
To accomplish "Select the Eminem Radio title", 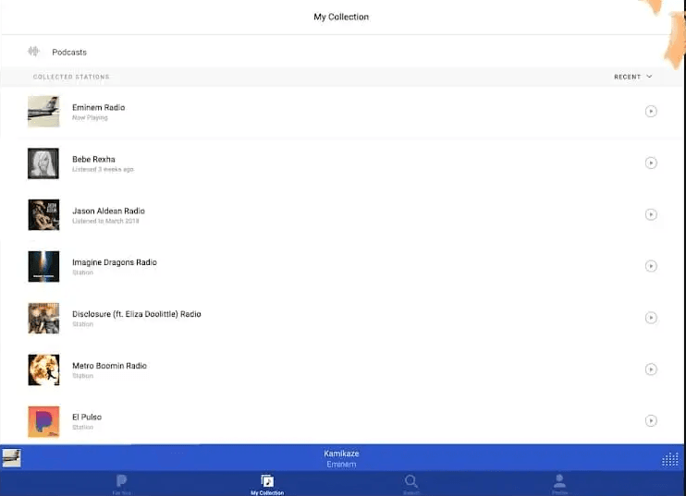I will [98, 107].
